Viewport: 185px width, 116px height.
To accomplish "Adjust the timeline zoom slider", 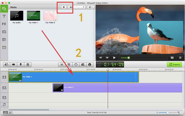I will (x=168, y=113).
